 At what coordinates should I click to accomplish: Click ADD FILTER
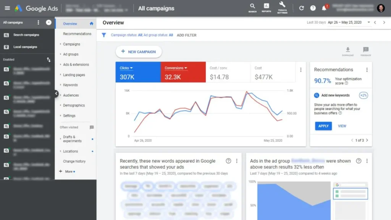(x=186, y=35)
